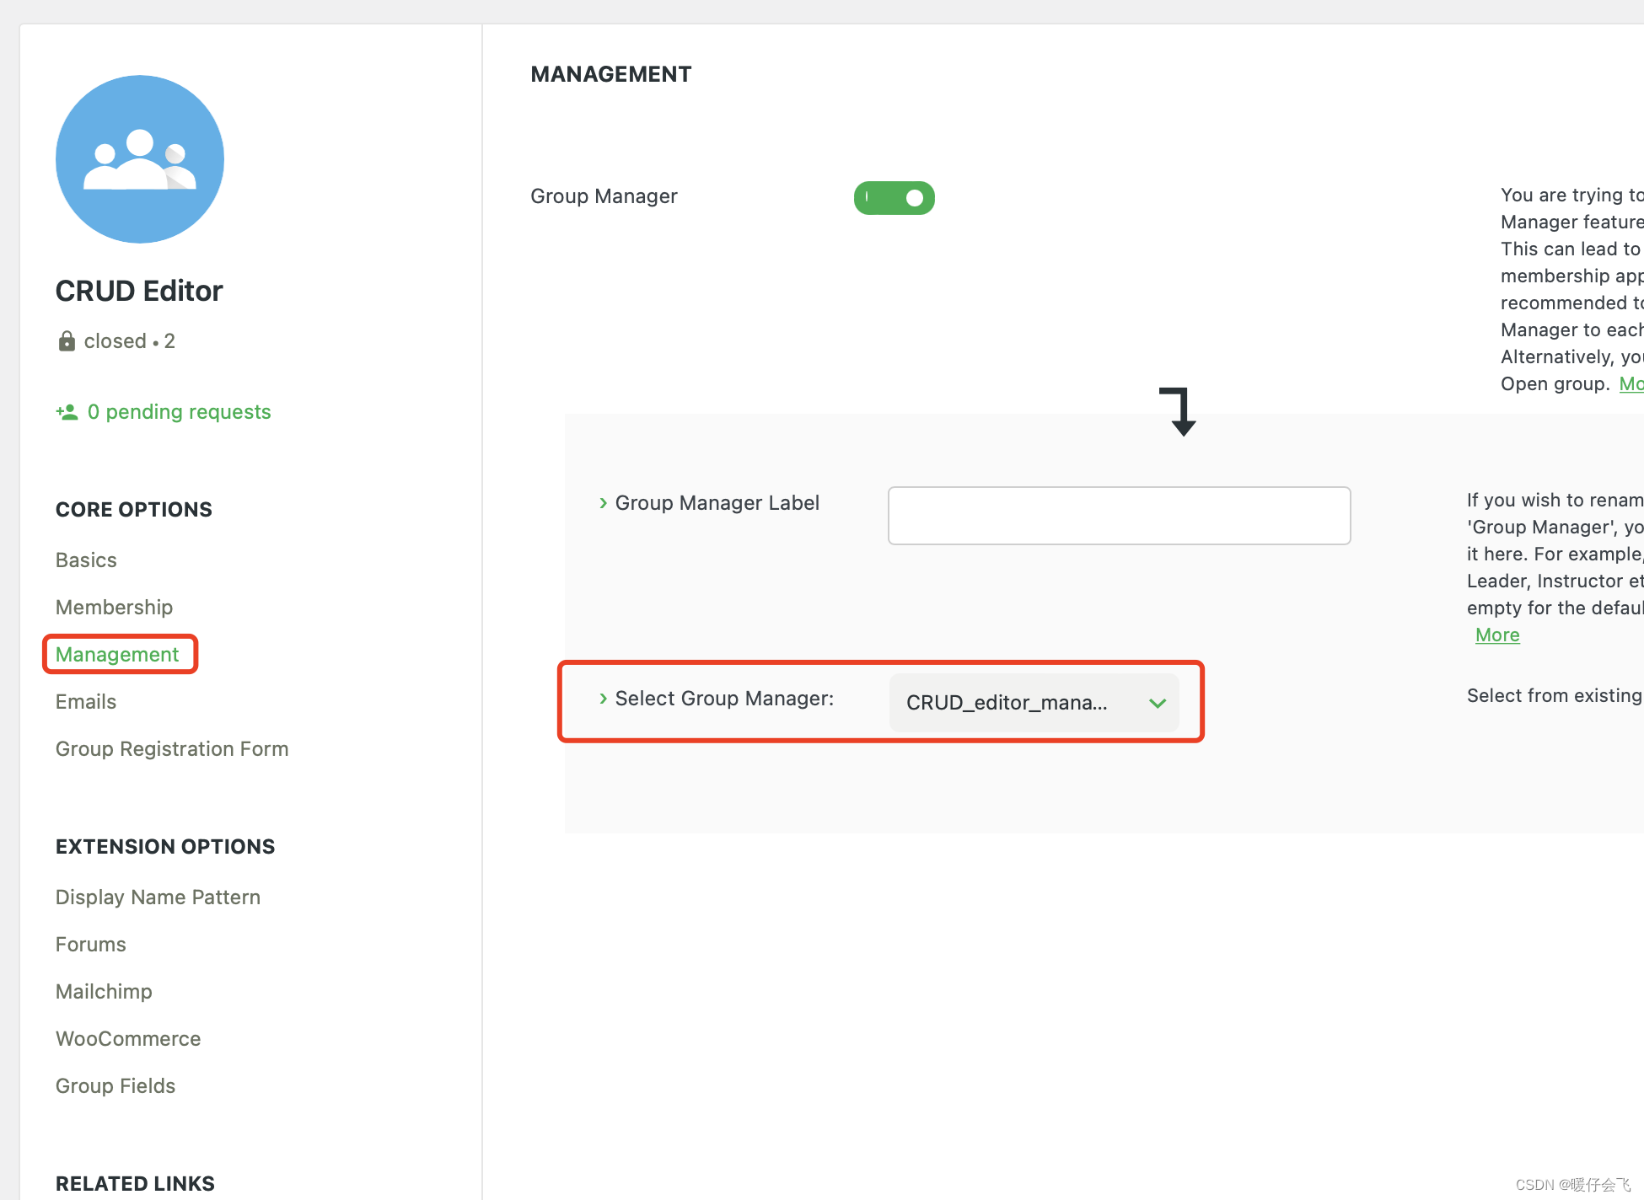This screenshot has width=1644, height=1200.
Task: Open Display Name Pattern extension
Action: pyautogui.click(x=158, y=897)
